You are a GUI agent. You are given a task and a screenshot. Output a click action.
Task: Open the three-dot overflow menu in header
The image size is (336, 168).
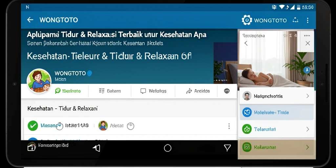coord(307,20)
